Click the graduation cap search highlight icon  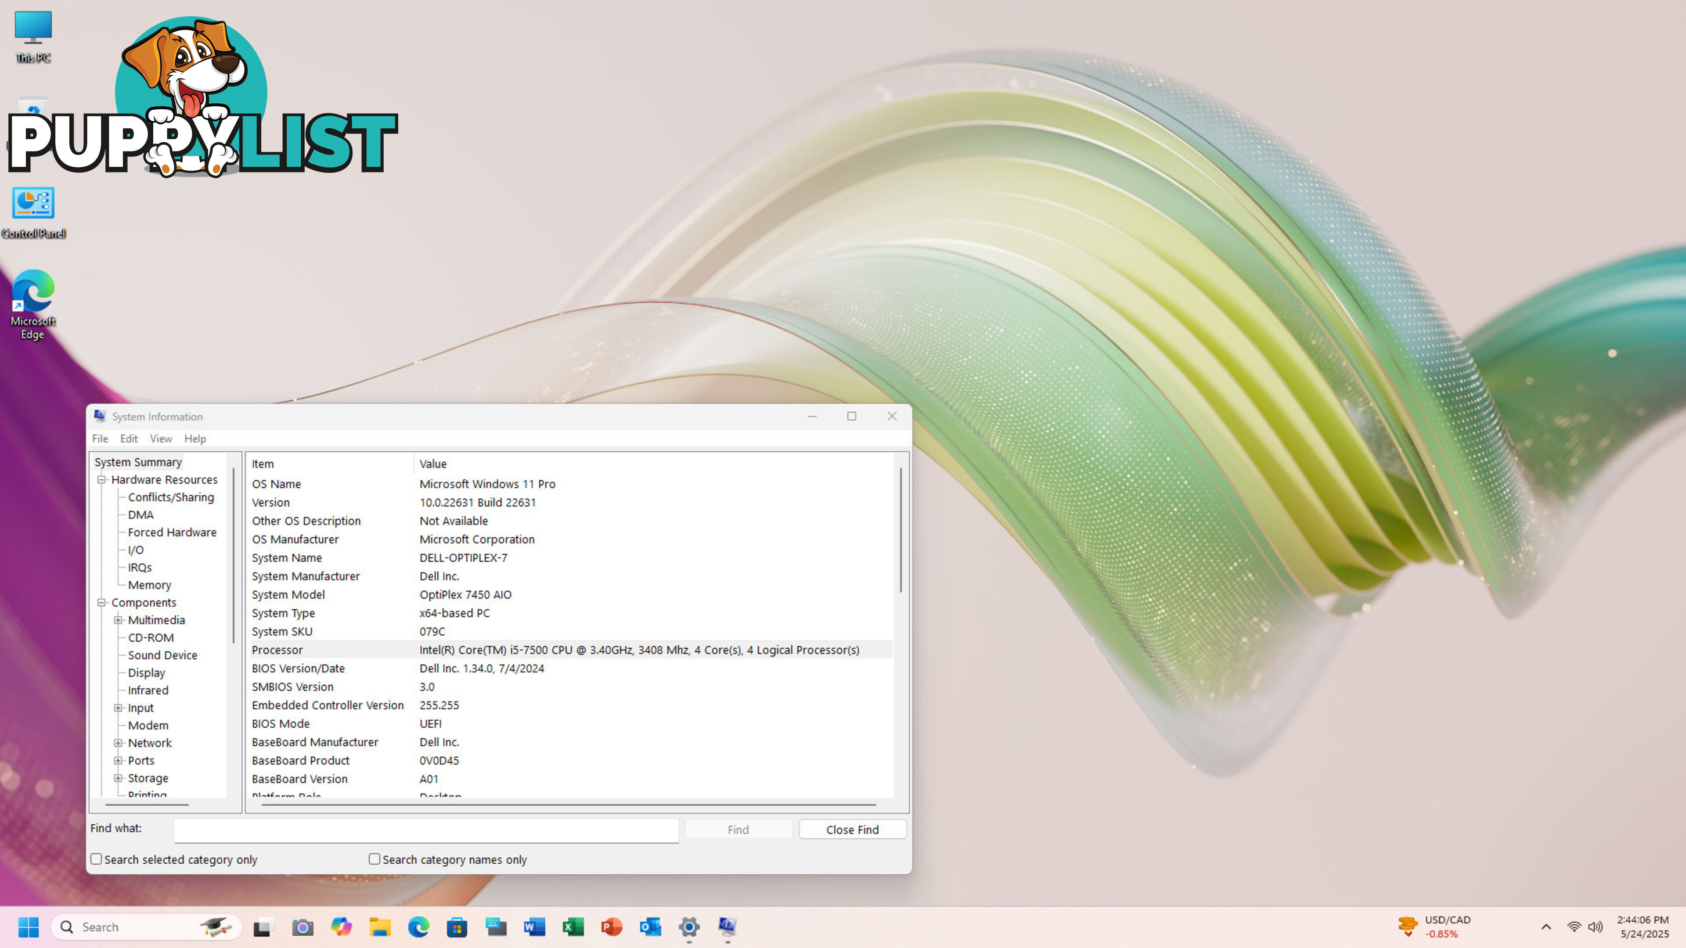point(216,927)
